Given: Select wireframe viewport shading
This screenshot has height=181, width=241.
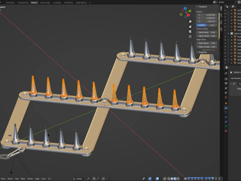Looking at the screenshot, I should click(169, 178).
